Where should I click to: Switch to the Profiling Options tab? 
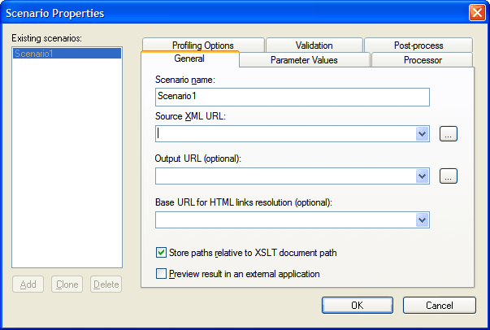[x=203, y=46]
